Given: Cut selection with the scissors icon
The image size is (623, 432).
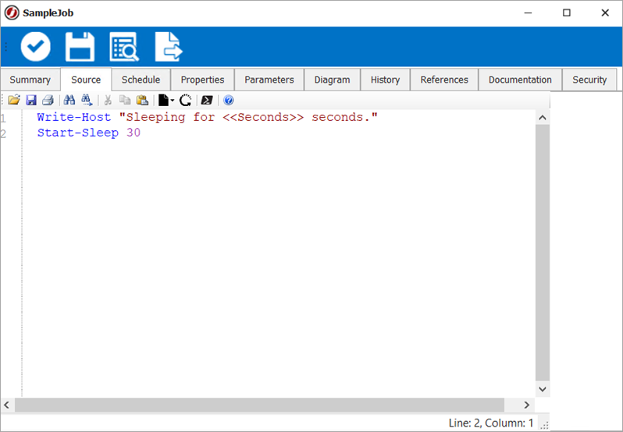Looking at the screenshot, I should point(108,100).
